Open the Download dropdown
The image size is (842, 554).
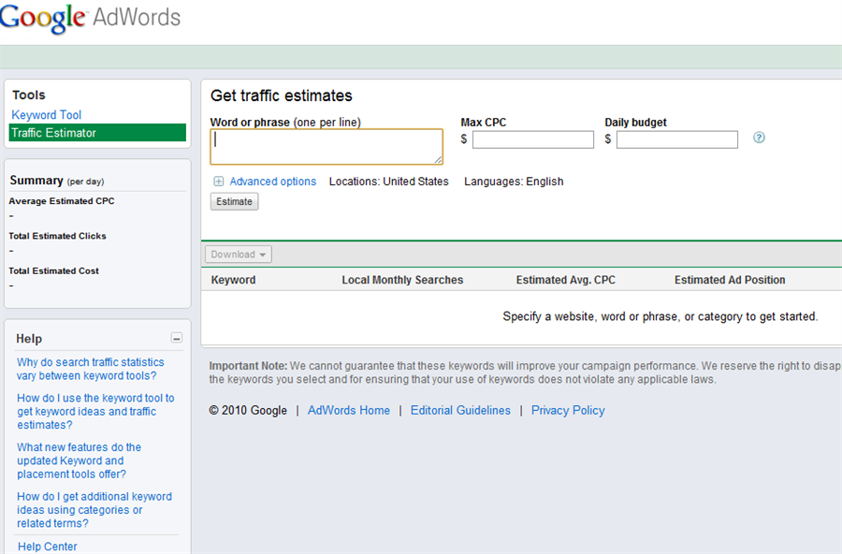click(x=237, y=254)
